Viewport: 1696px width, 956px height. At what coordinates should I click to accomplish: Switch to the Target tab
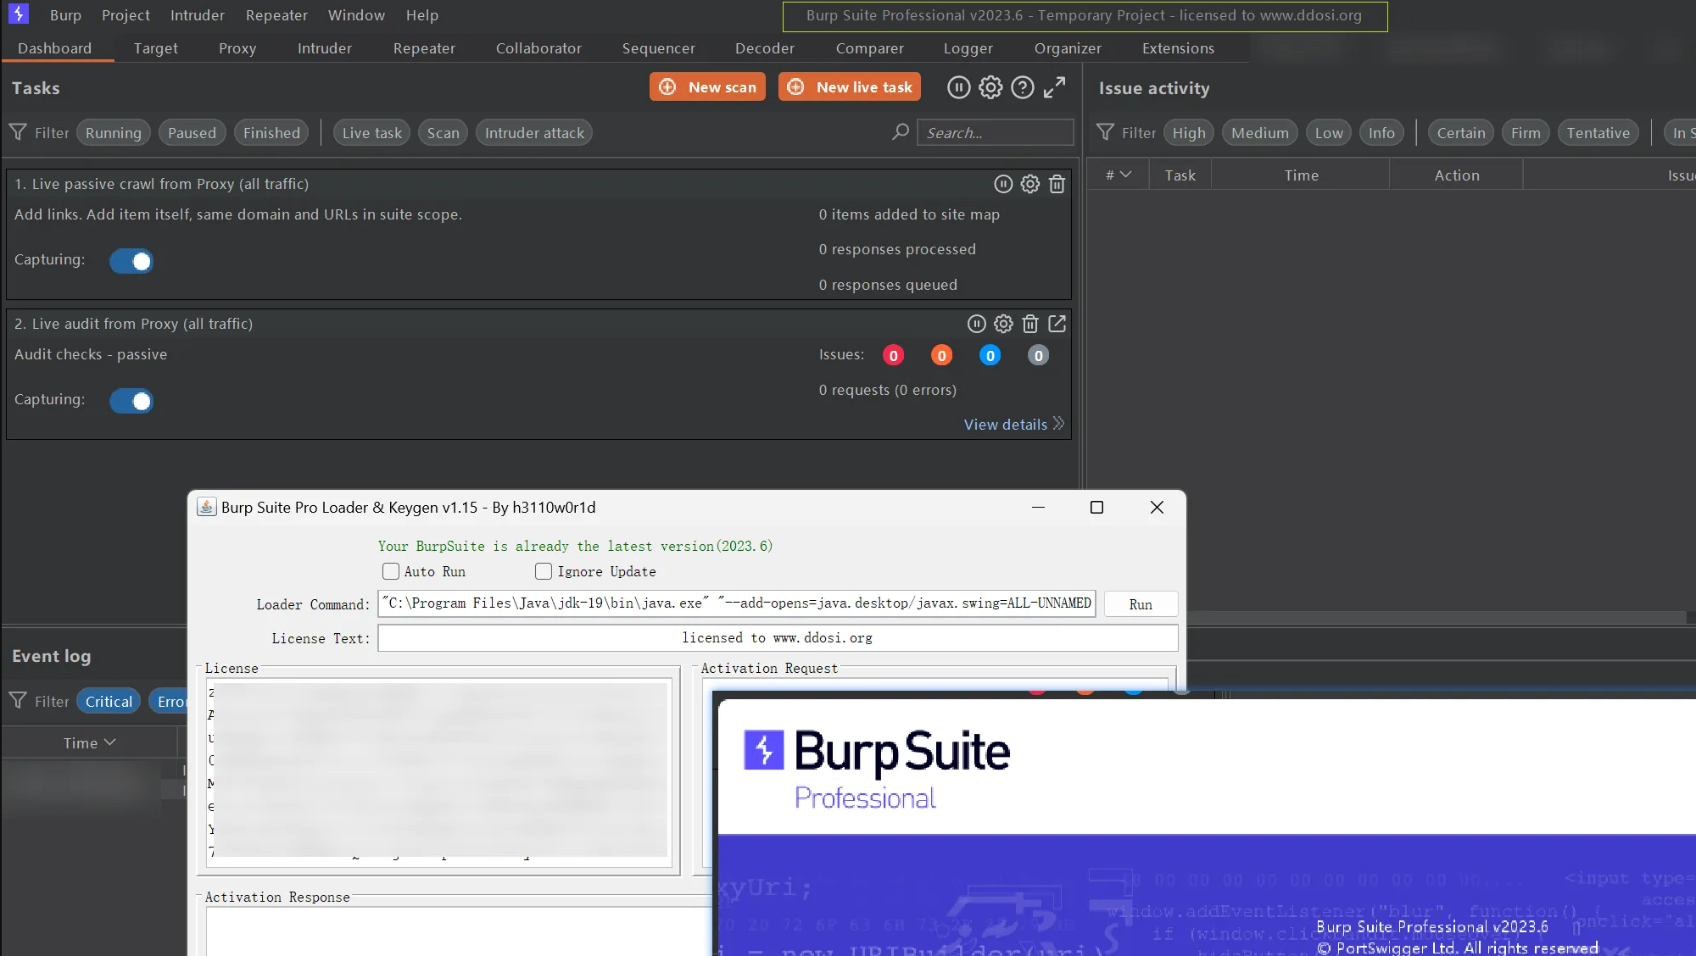point(156,48)
